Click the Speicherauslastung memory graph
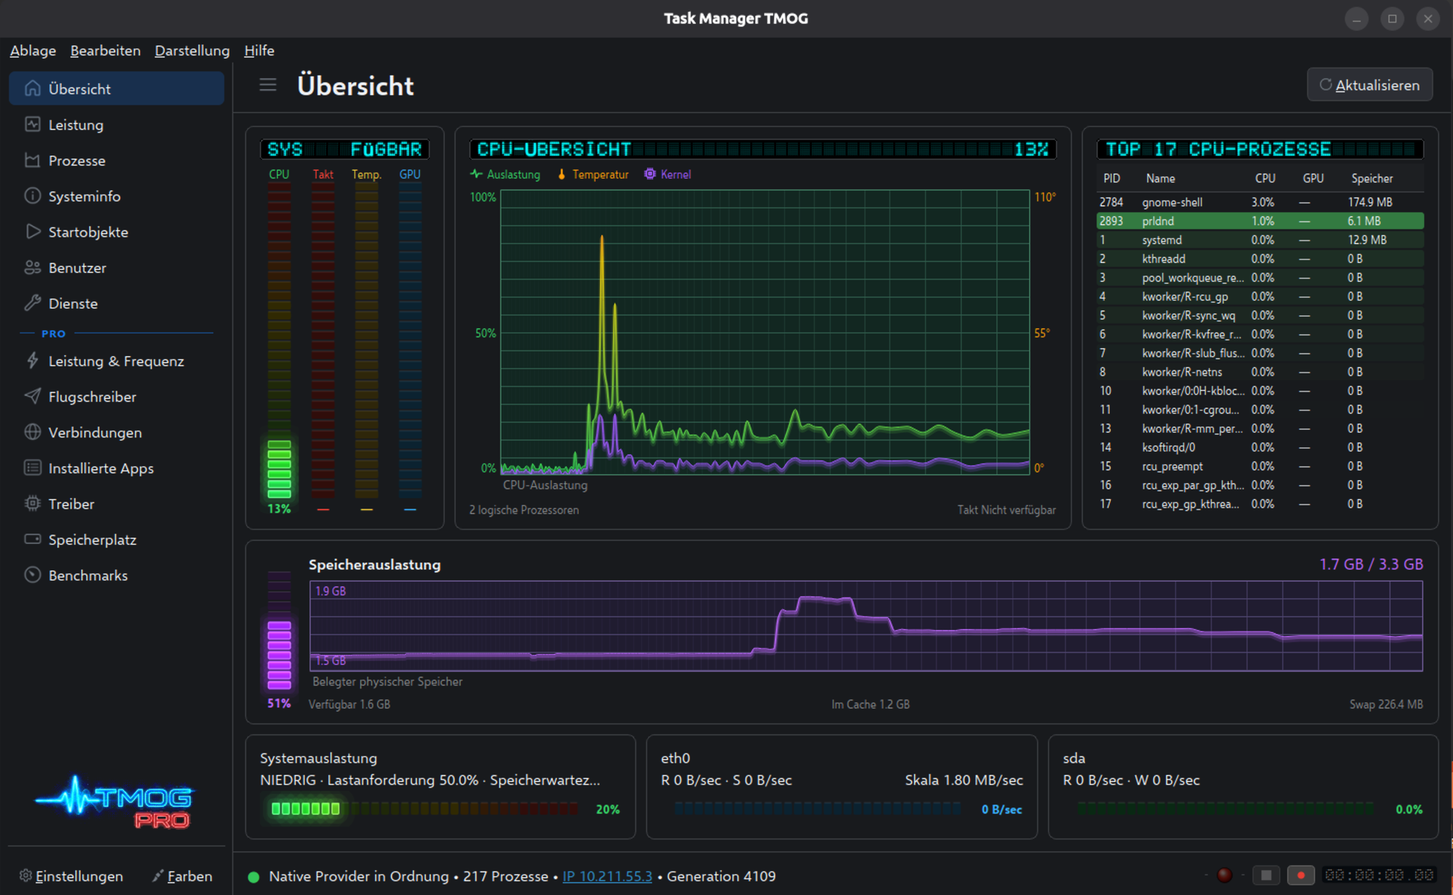The image size is (1453, 895). tap(866, 625)
